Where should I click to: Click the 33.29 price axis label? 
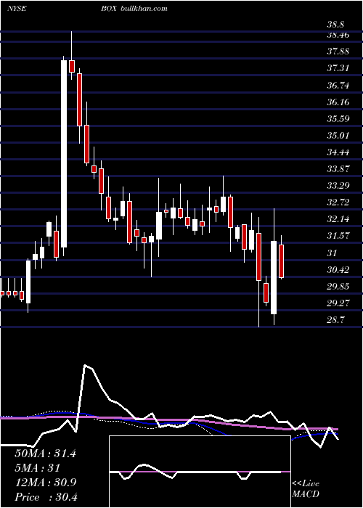[338, 186]
